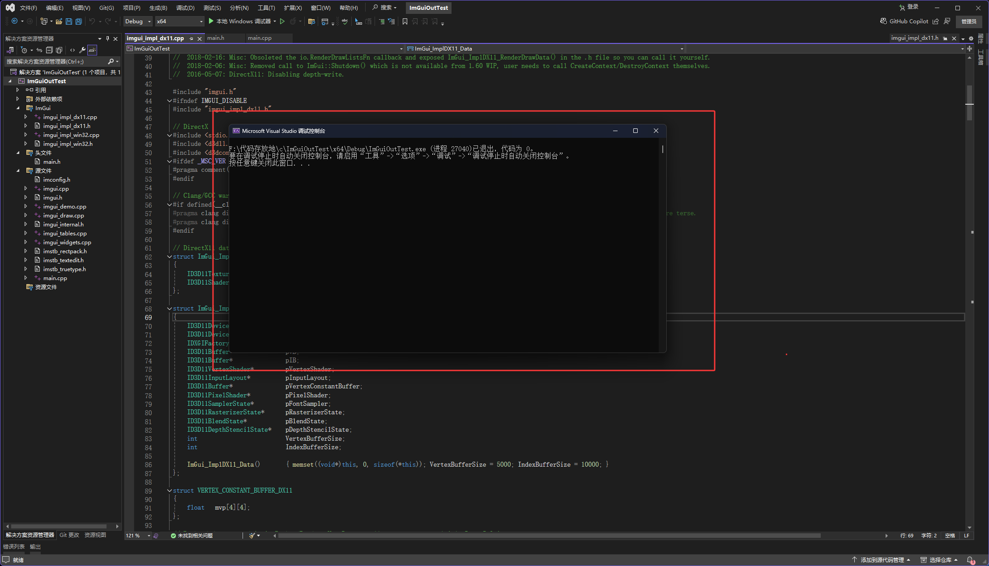Select imgui_impl_win32.cpp in Solution Explorer
This screenshot has width=989, height=566.
point(71,135)
